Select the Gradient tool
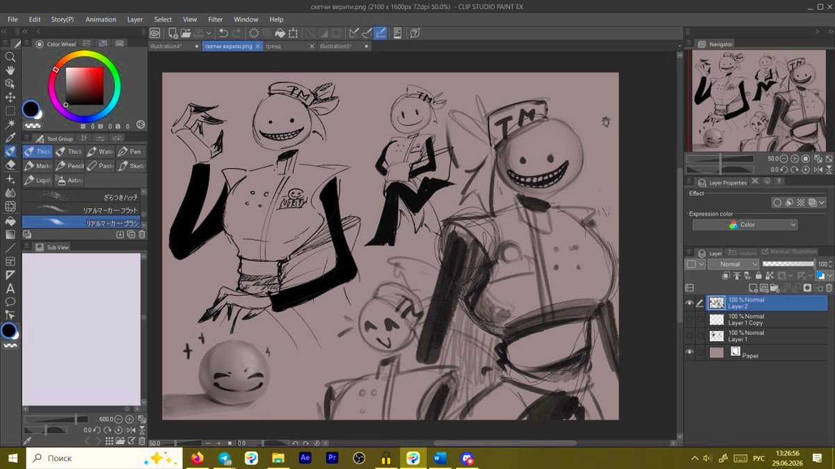835x469 pixels. (10, 233)
